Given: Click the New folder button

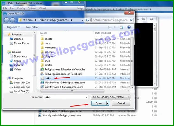Looking at the screenshot, I should 32,27.
